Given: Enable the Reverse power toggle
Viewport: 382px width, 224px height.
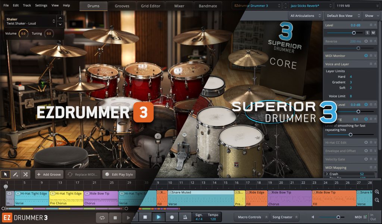Looking at the screenshot, I should click(x=366, y=41).
